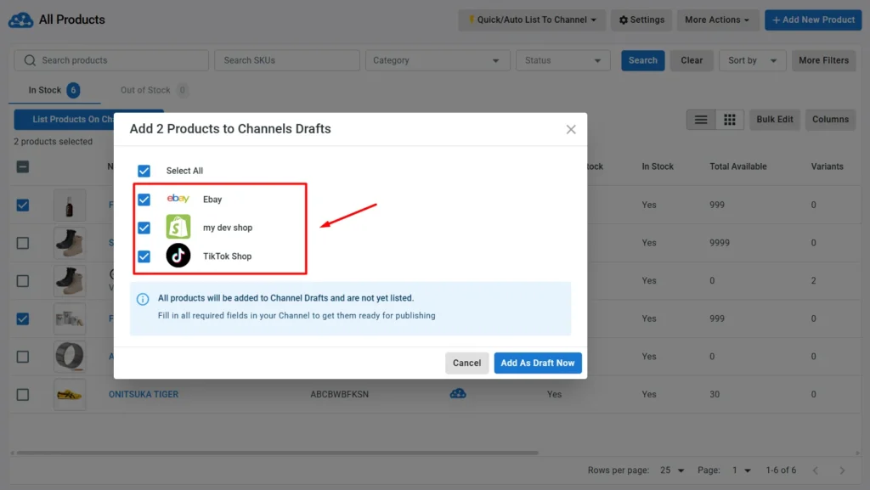Click the Shopify icon for my dev shop
This screenshot has width=870, height=490.
click(178, 228)
